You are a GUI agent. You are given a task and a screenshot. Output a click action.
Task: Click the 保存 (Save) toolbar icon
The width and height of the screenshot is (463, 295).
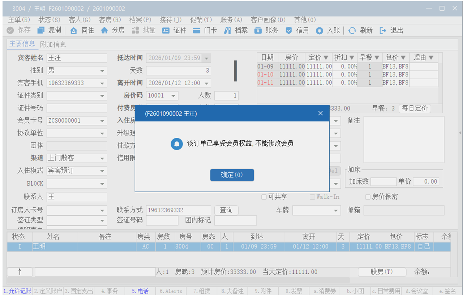(x=10, y=31)
